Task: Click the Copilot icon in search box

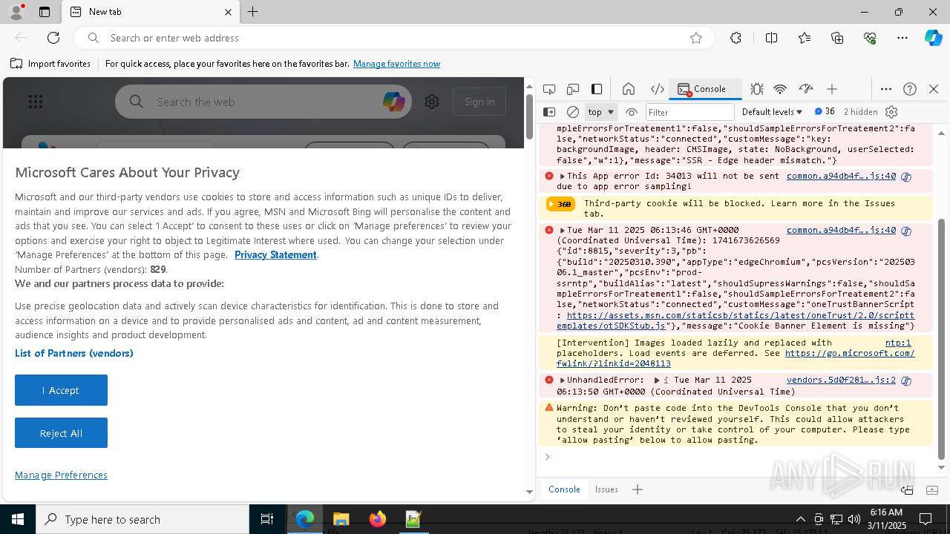Action: click(x=393, y=102)
